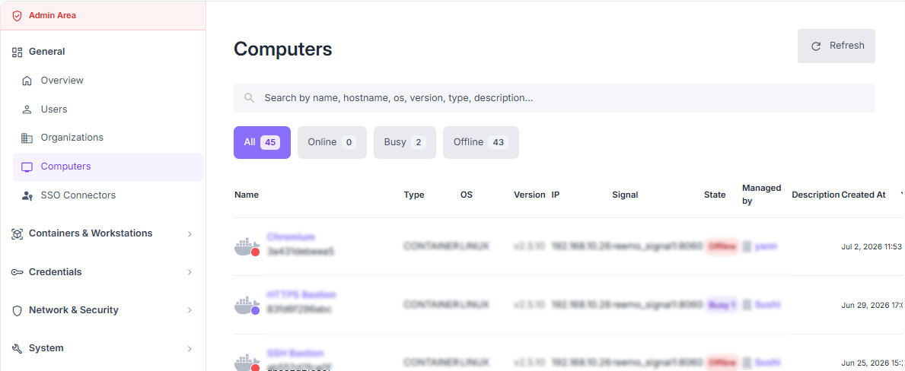Click the user icon beside yann
This screenshot has height=371, width=905.
[746, 246]
